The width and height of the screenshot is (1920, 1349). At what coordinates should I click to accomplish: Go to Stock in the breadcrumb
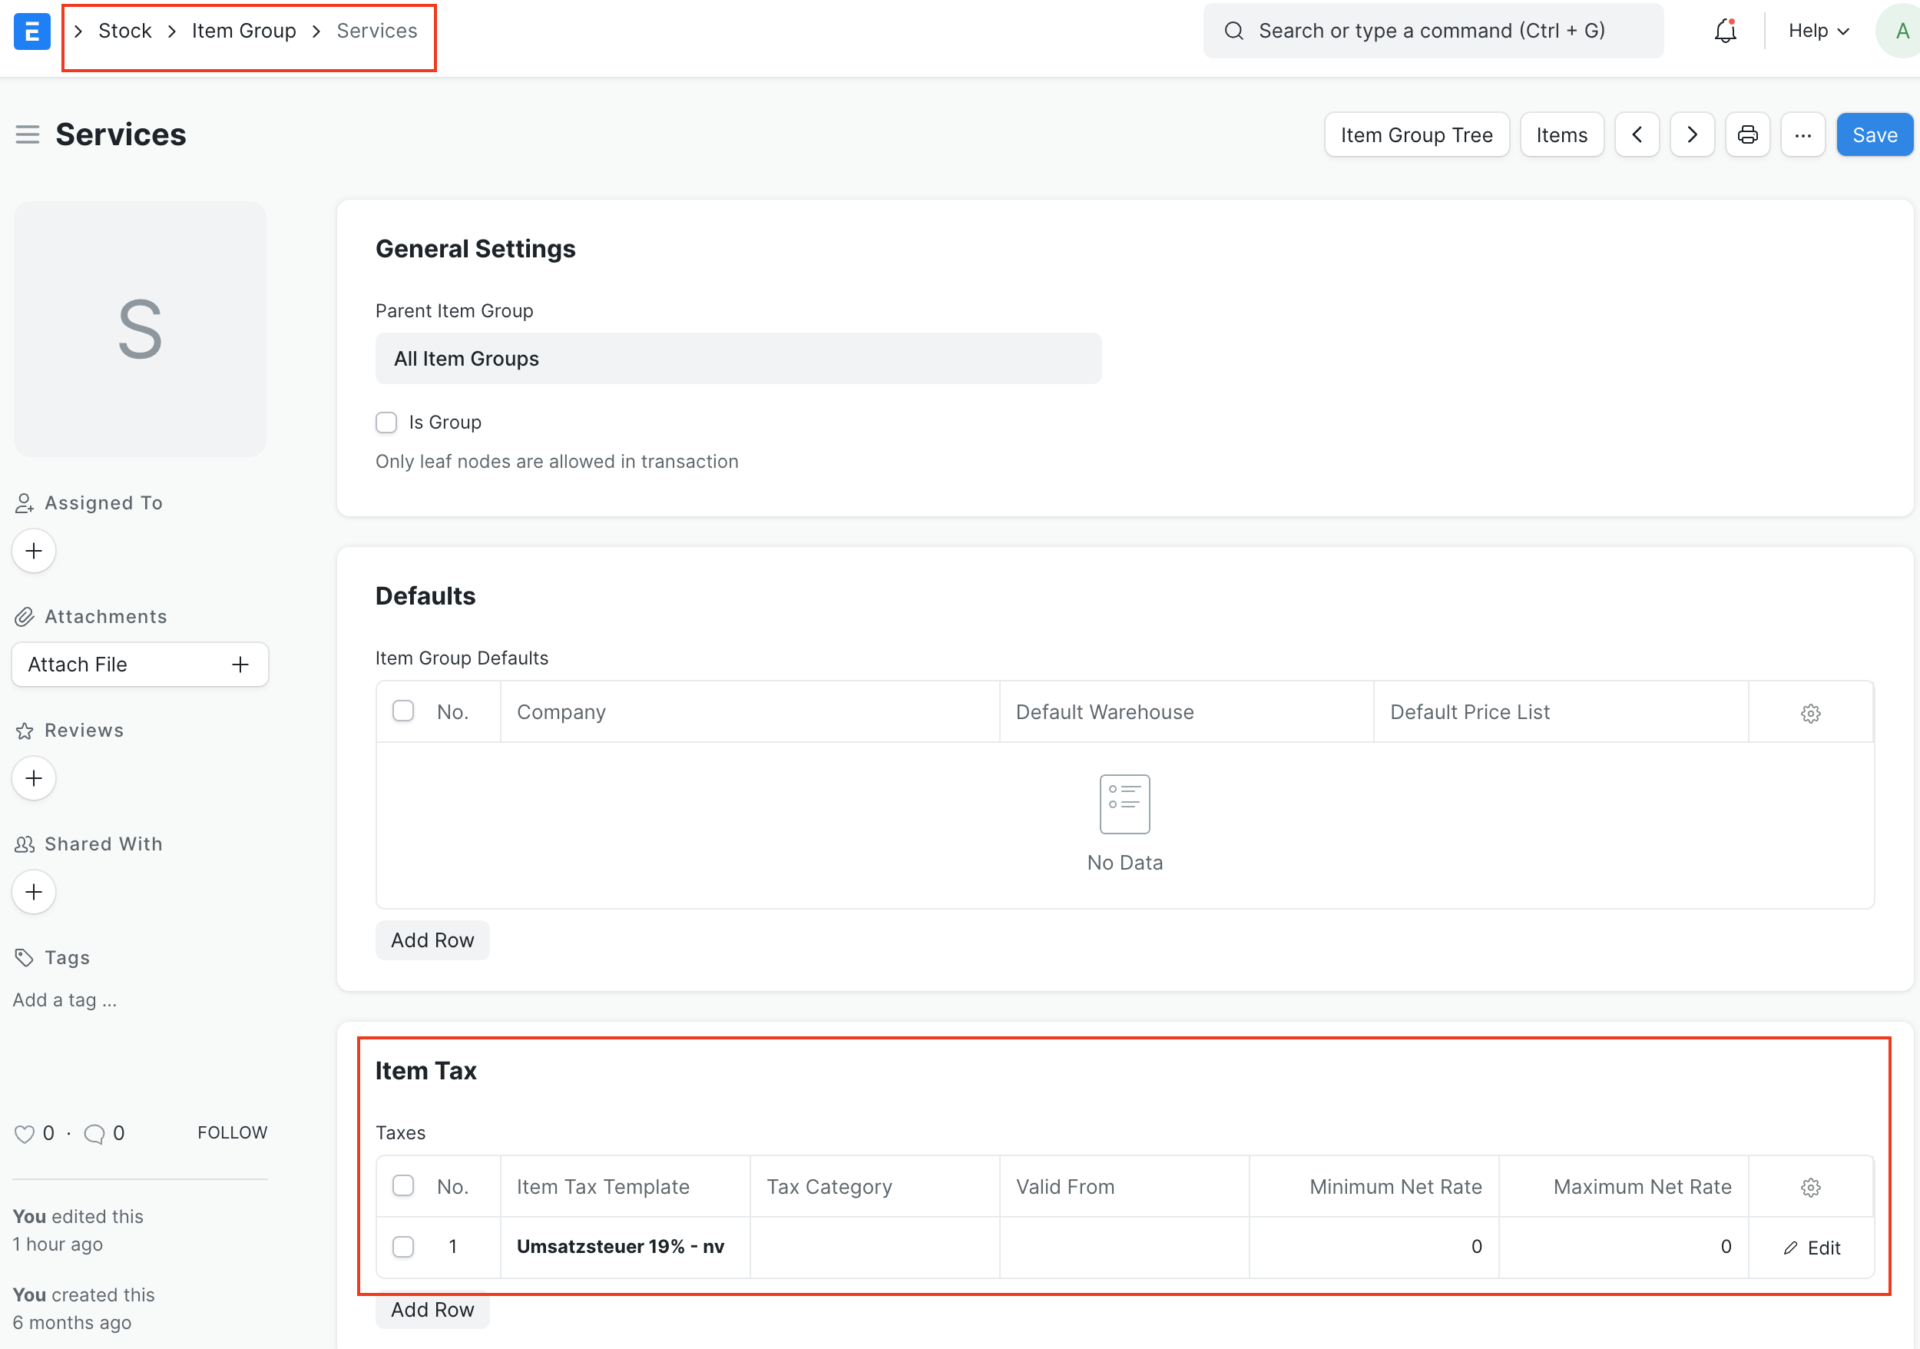point(124,30)
